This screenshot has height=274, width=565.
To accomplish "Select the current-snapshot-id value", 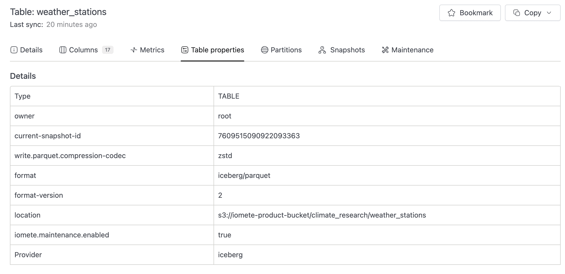I will tap(259, 136).
